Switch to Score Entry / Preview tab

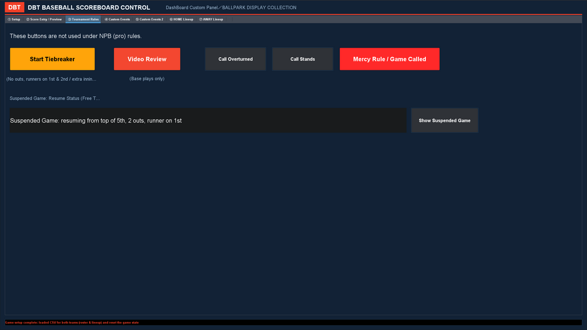[x=44, y=19]
